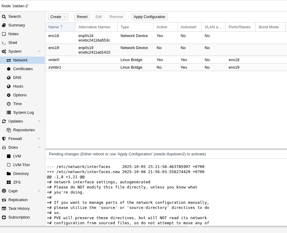Open the Create dropdown button
Image resolution: width=287 pixels, height=233 pixels.
(x=58, y=17)
